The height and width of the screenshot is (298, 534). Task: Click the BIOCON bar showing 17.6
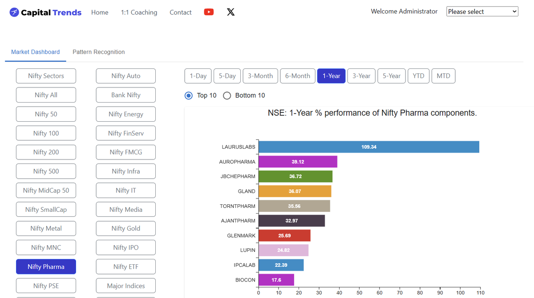coord(276,280)
